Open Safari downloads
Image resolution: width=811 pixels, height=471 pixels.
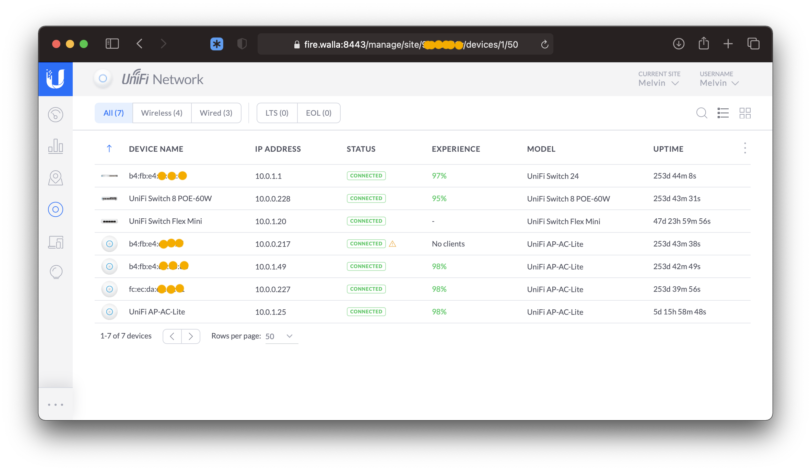tap(679, 44)
